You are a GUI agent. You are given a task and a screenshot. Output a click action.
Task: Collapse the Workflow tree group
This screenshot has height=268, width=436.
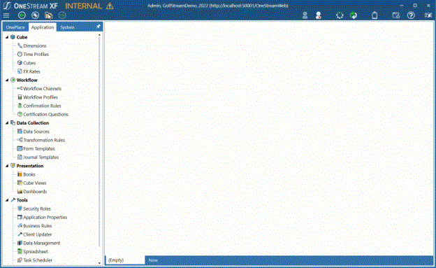pos(7,80)
